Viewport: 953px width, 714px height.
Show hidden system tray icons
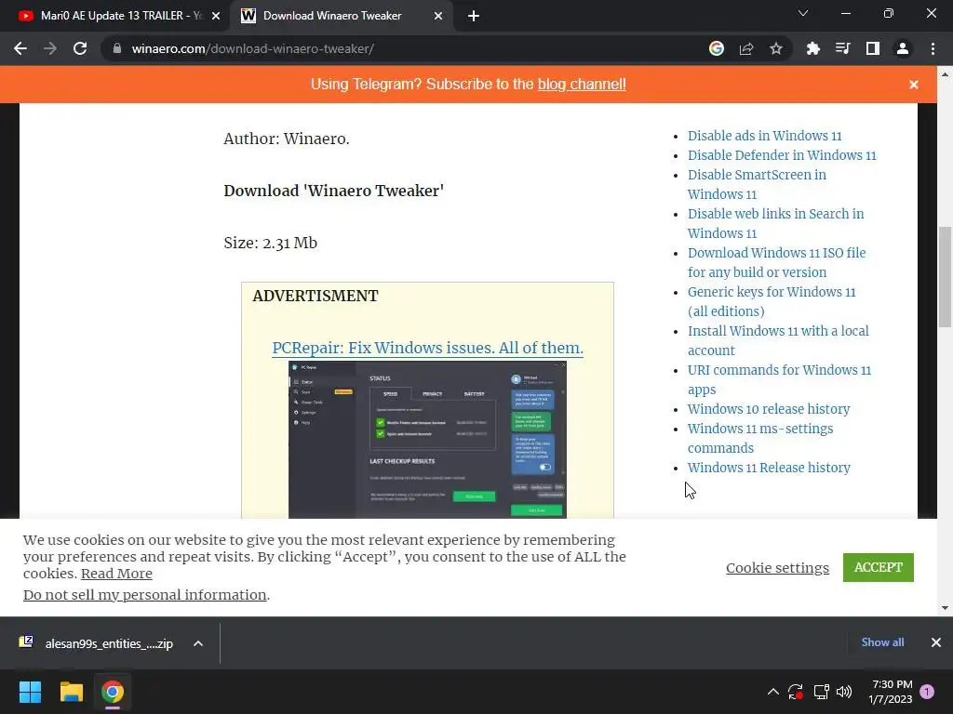[x=773, y=692]
